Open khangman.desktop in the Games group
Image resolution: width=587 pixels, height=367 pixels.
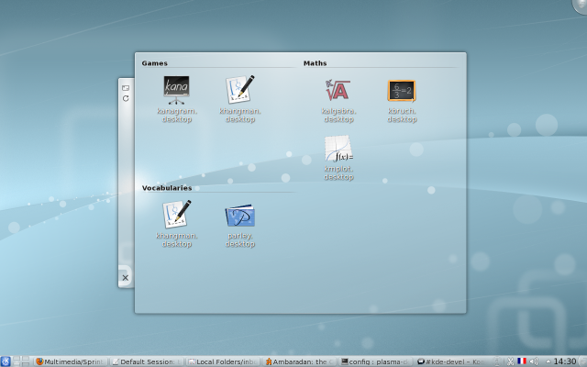(239, 90)
